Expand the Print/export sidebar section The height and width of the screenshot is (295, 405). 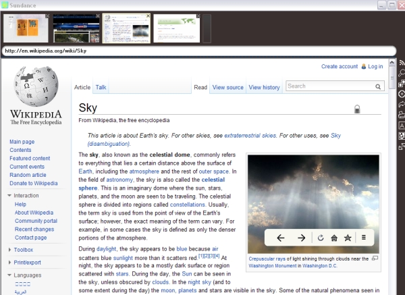click(9, 263)
